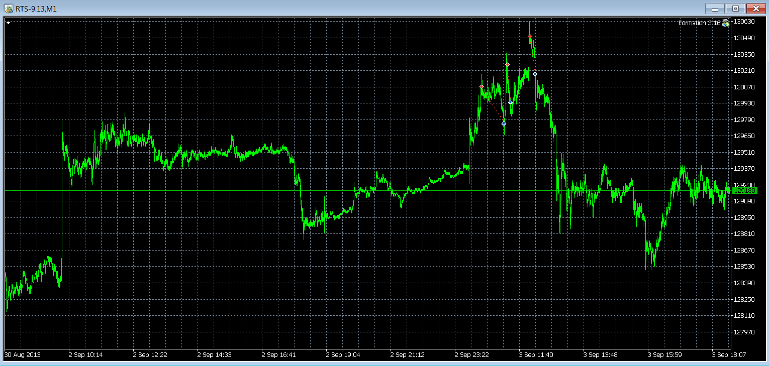Restore down the RTS-9.13 chart window
The width and height of the screenshot is (769, 366).
(x=735, y=9)
